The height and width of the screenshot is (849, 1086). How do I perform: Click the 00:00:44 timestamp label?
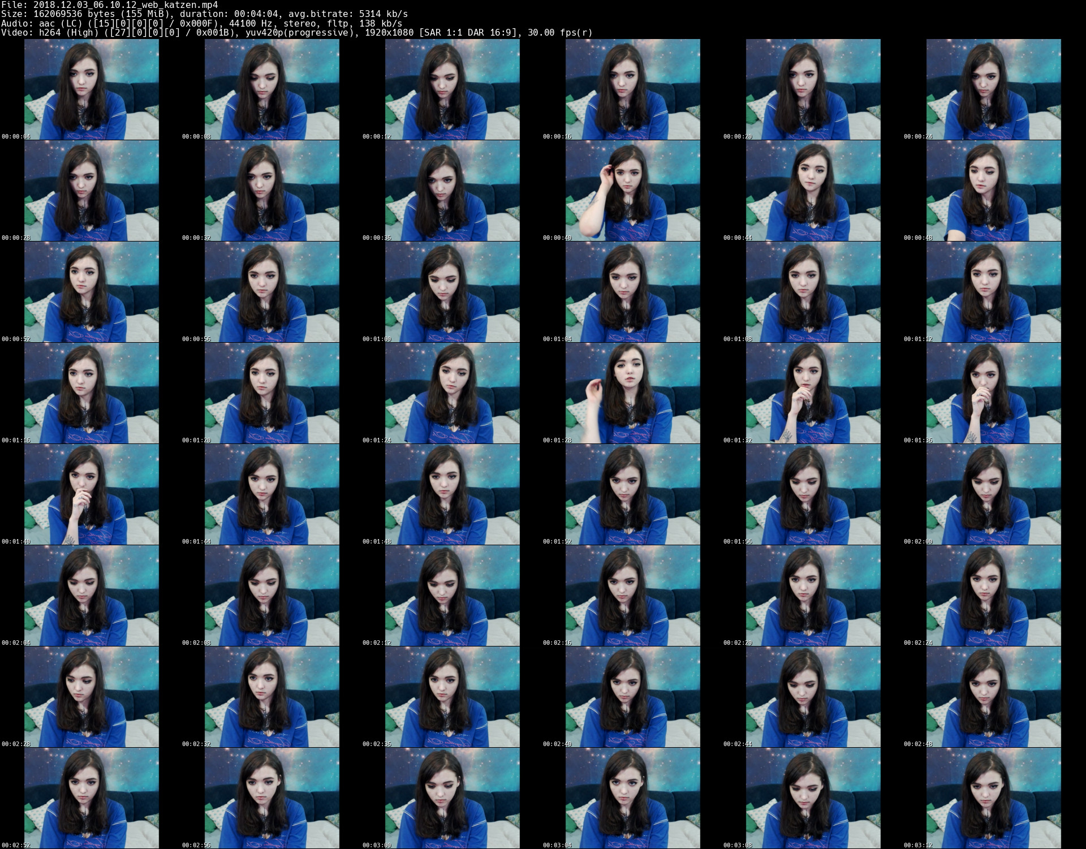pyautogui.click(x=738, y=238)
